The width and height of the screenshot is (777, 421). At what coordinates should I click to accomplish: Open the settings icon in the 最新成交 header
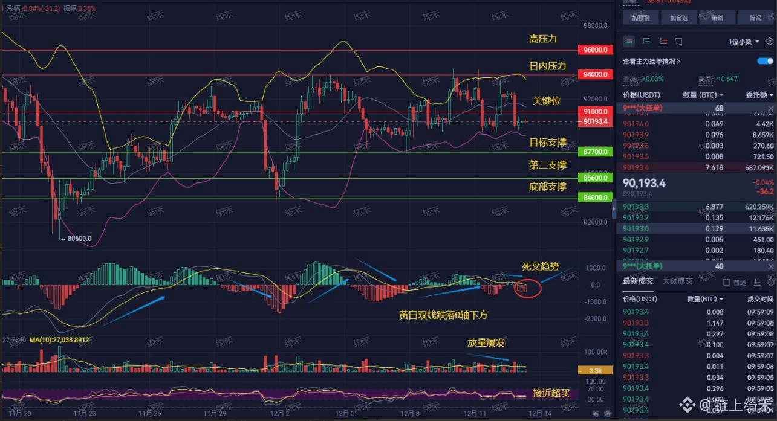coord(770,282)
